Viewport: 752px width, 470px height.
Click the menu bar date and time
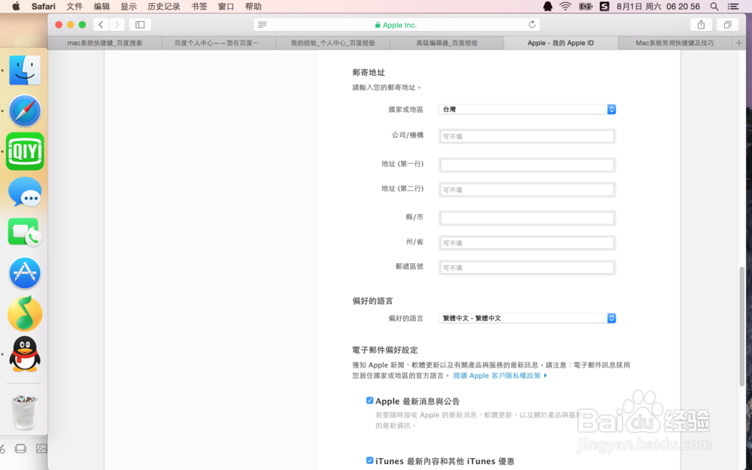pyautogui.click(x=658, y=6)
